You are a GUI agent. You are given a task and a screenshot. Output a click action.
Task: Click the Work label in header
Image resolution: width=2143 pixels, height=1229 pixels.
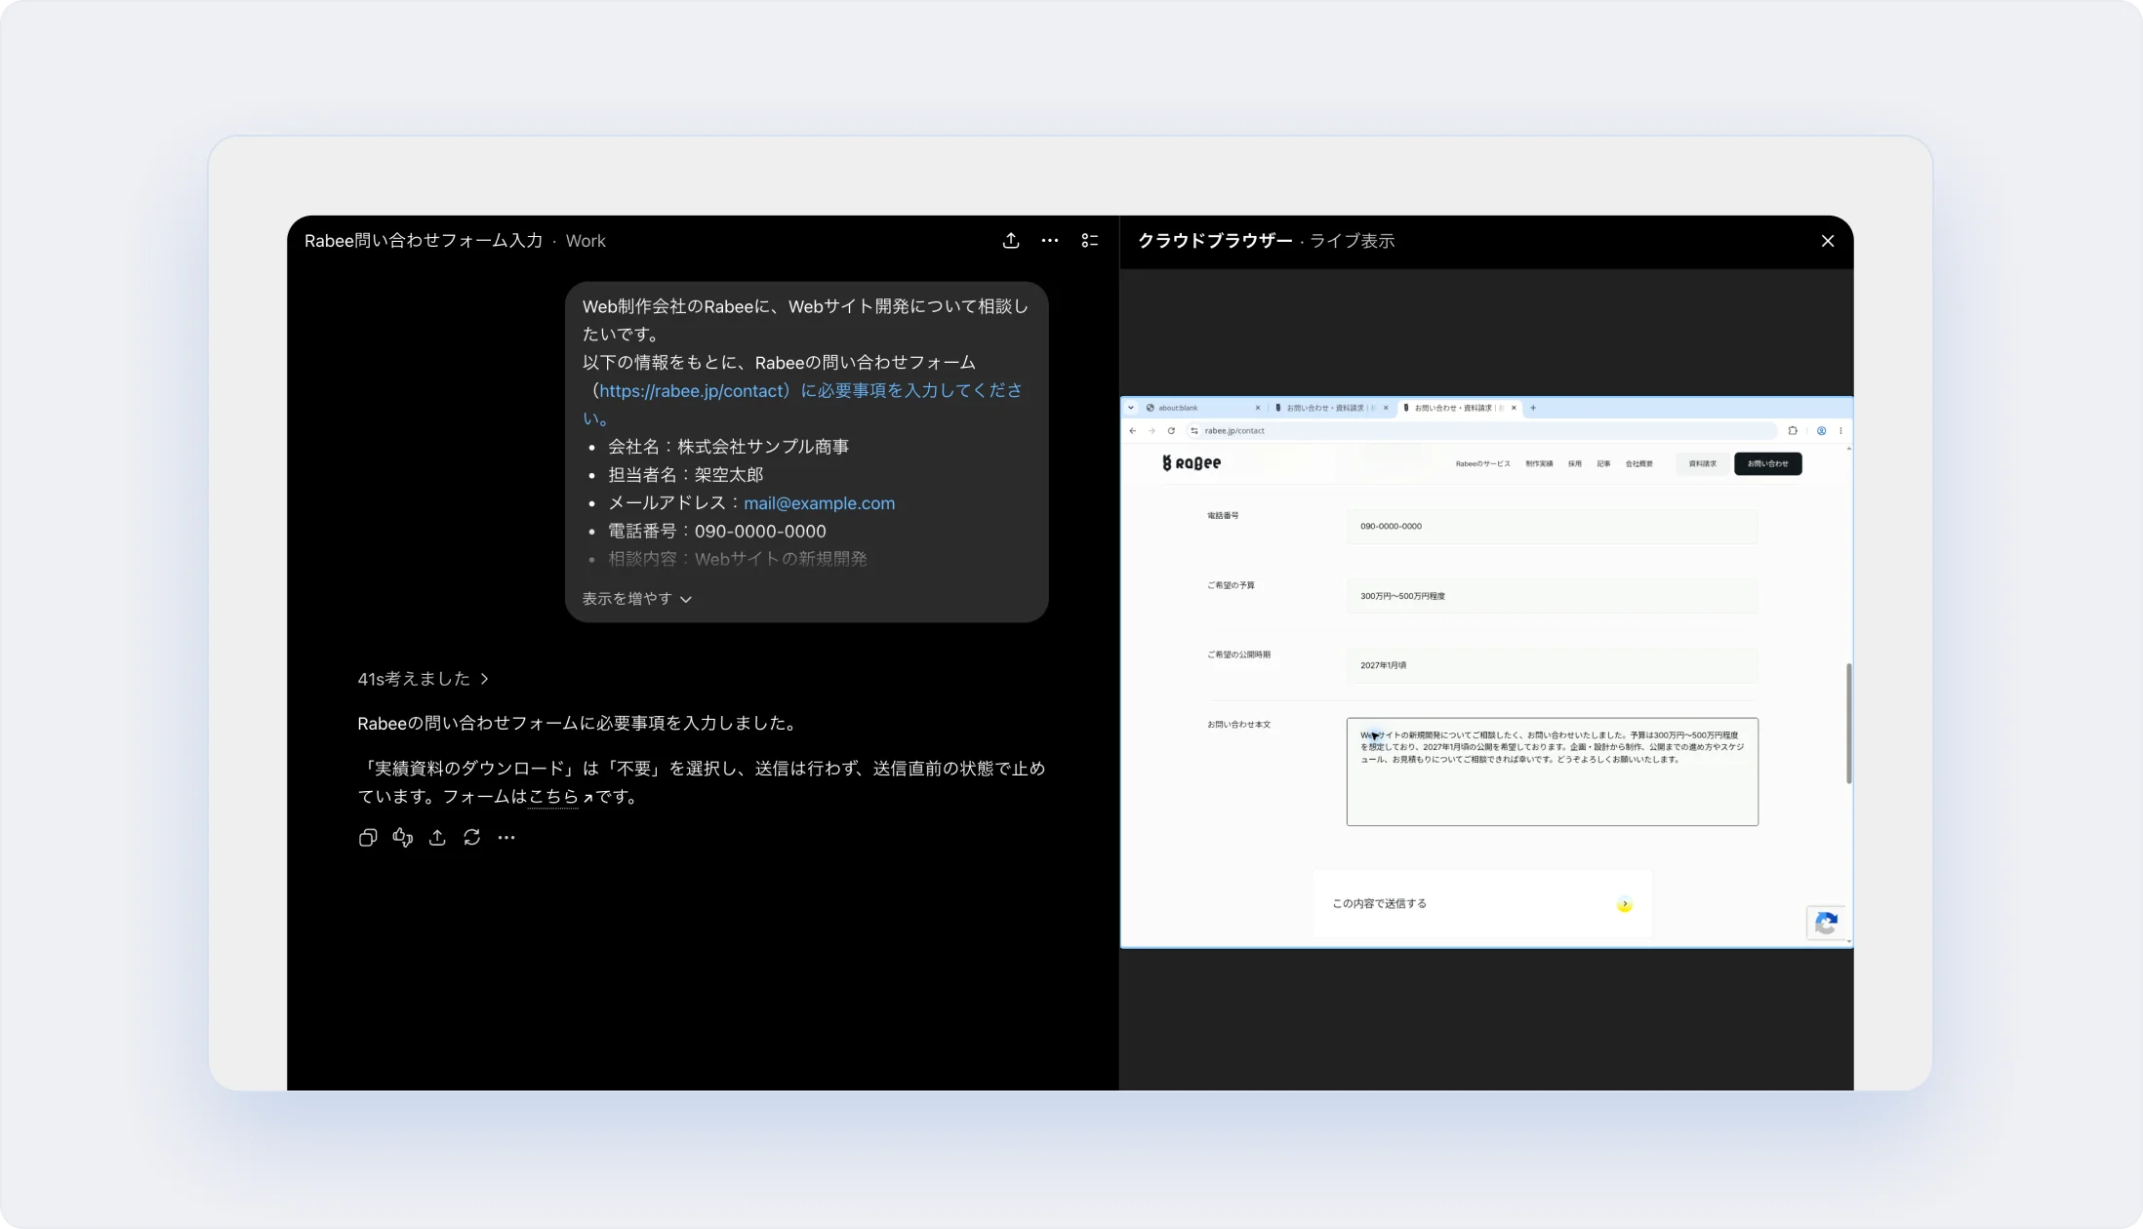tap(586, 241)
